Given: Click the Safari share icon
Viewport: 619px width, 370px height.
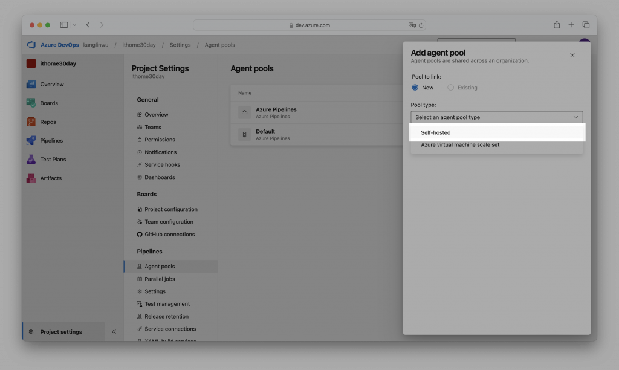Looking at the screenshot, I should click(x=557, y=24).
